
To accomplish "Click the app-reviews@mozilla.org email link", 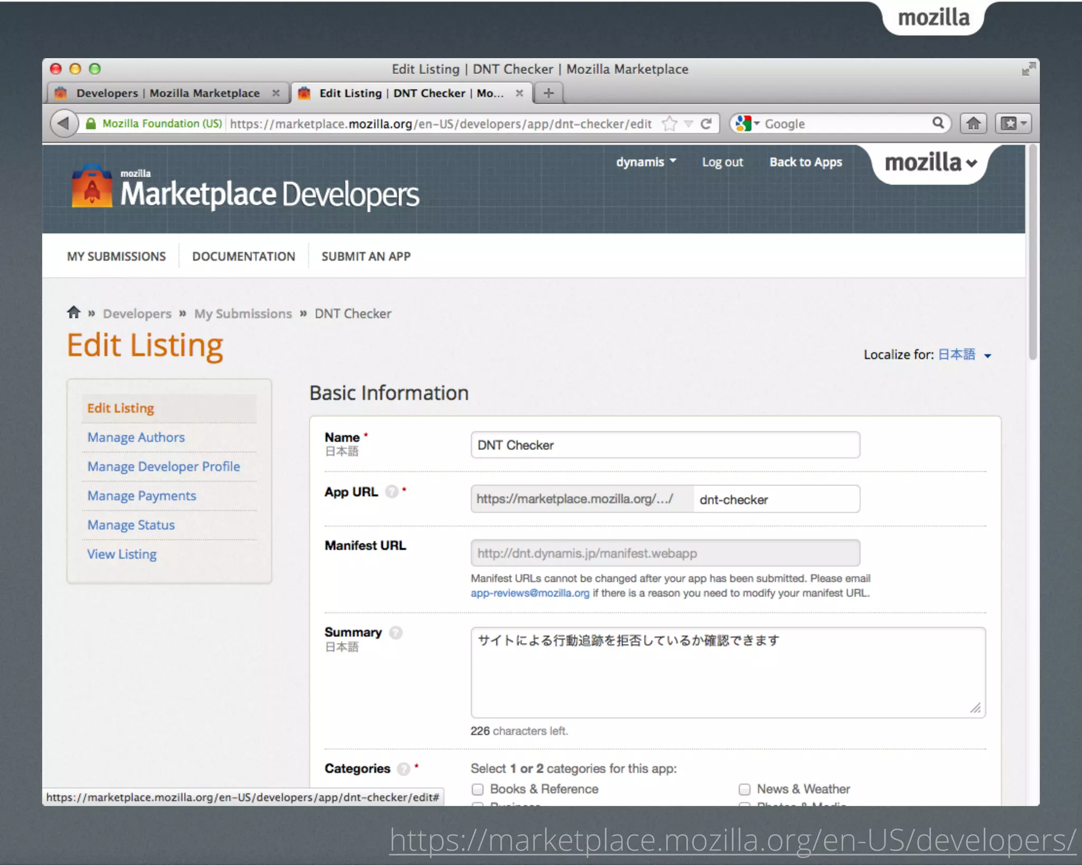I will point(530,593).
